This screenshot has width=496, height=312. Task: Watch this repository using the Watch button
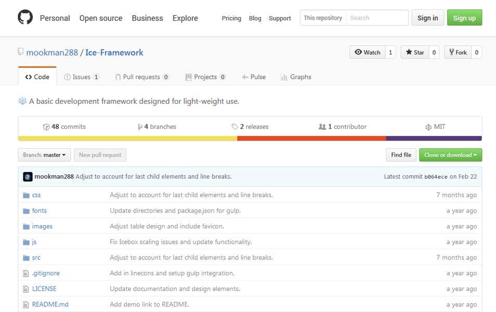[368, 52]
